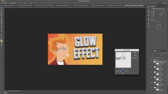168x94 pixels.
Task: Click the new adjustment layer icon
Action: [159, 93]
